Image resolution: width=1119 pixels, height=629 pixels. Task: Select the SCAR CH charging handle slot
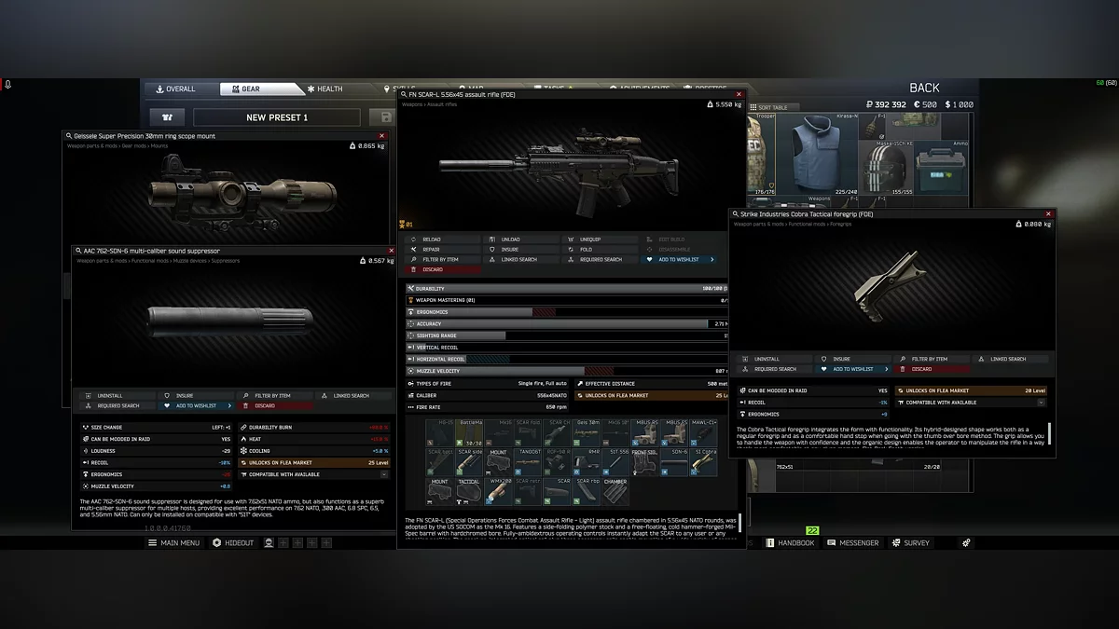557,433
